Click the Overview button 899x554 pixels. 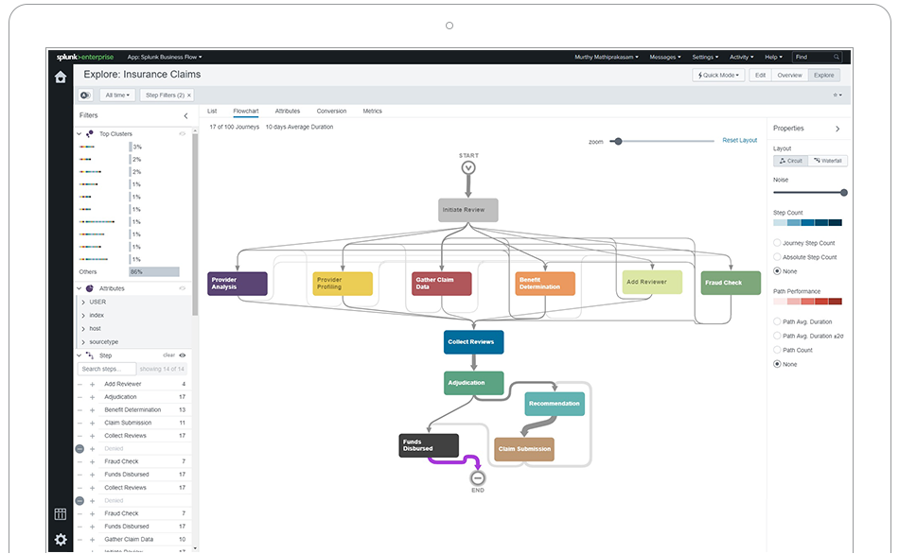(x=789, y=75)
